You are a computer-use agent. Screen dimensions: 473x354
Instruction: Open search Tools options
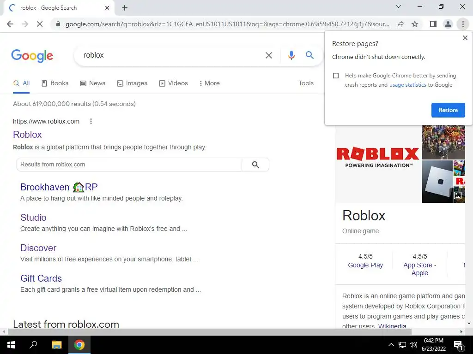click(306, 83)
